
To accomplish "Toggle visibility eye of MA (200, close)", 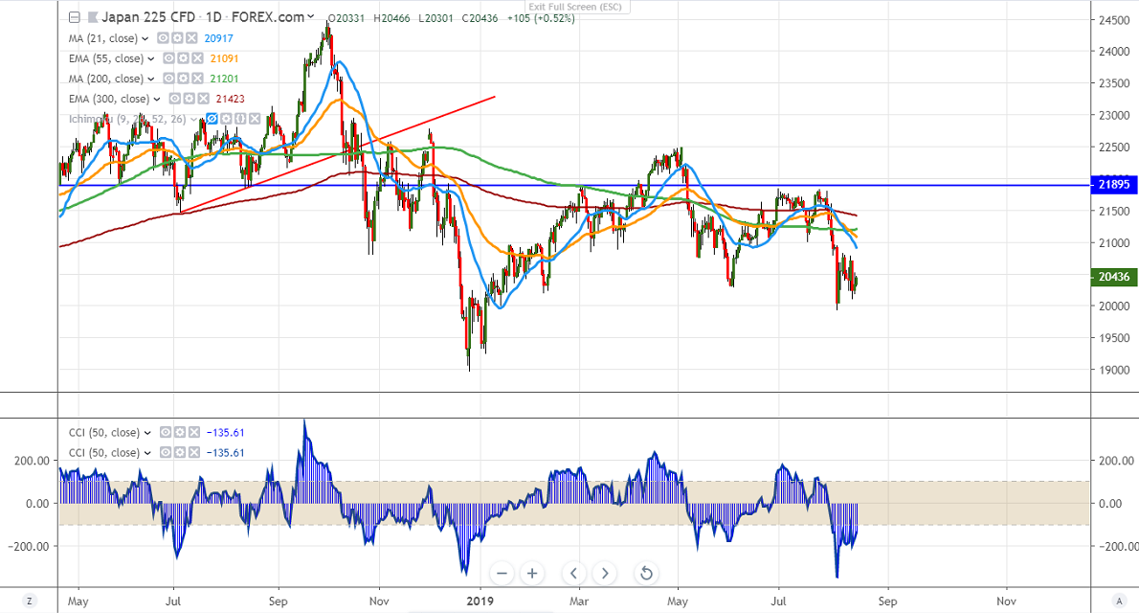I will (x=169, y=79).
